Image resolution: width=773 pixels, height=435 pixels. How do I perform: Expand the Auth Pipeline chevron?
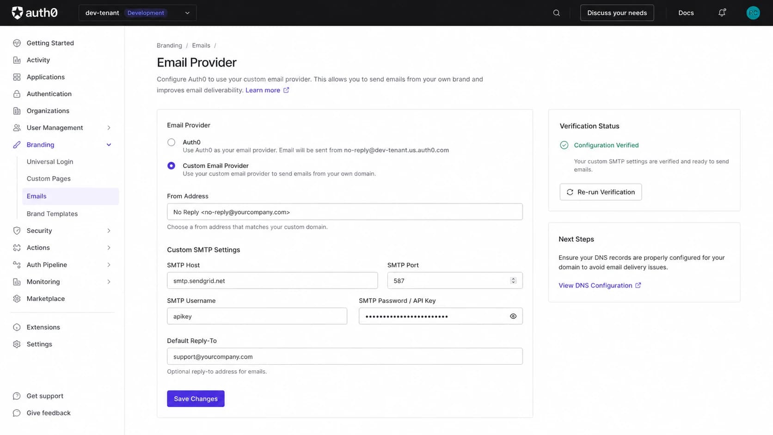(109, 264)
